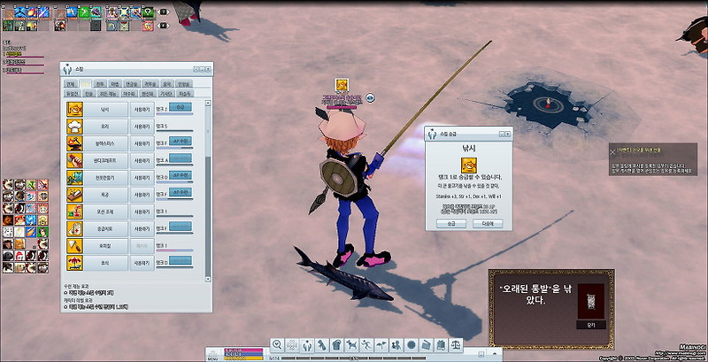Click the 응급치료 first aid skill icon
This screenshot has width=708, height=362.
coord(74,228)
